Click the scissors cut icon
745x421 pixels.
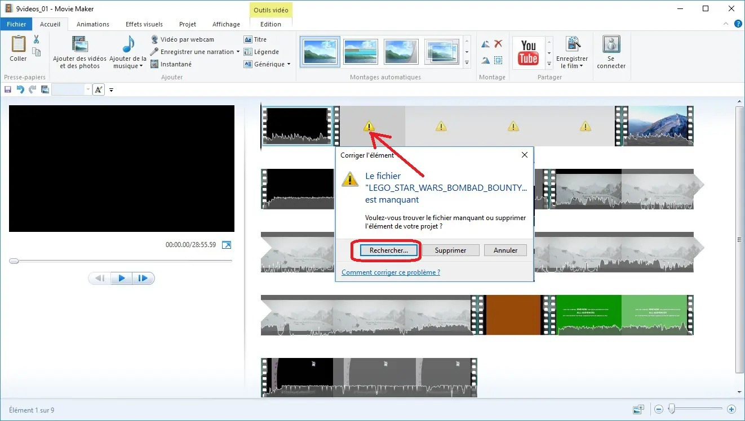tap(37, 39)
